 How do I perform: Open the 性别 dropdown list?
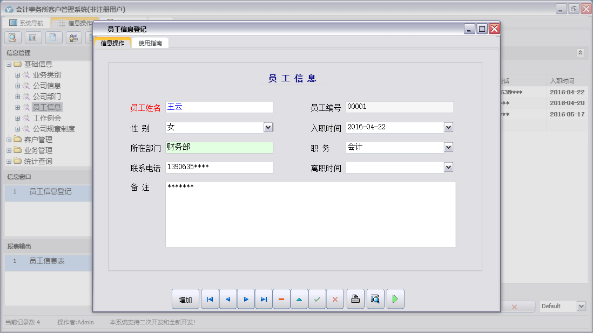pos(268,127)
